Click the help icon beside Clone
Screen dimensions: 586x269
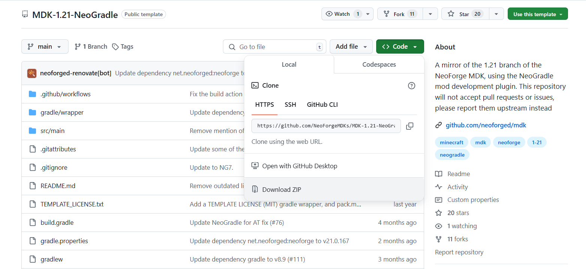[x=411, y=85]
